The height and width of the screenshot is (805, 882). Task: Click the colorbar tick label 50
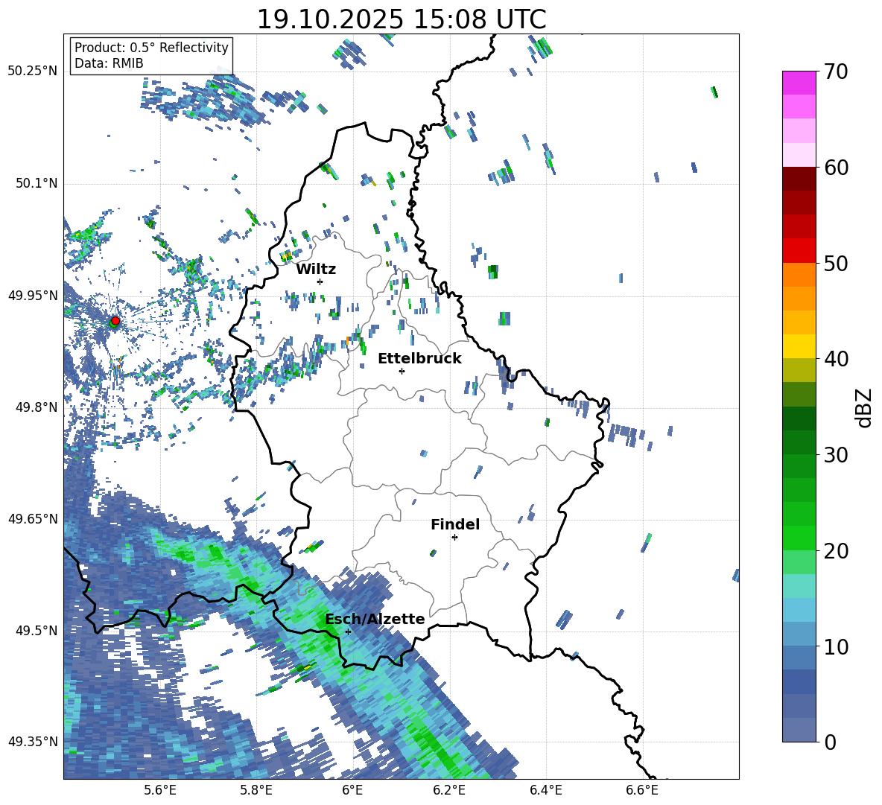coord(835,263)
